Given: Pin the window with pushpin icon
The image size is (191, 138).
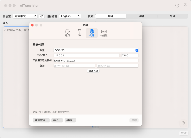Looking at the screenshot, I should (x=185, y=6).
